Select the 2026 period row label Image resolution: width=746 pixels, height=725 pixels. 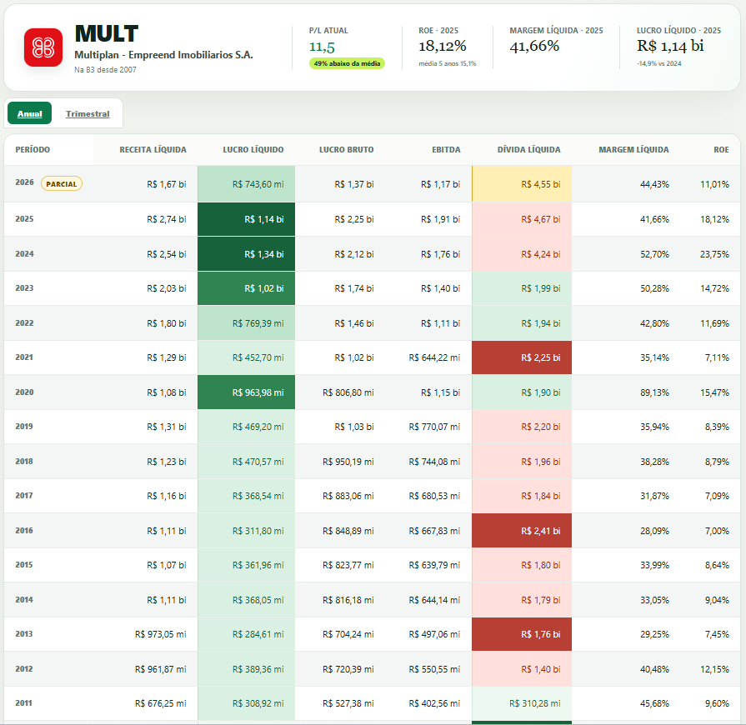point(24,182)
